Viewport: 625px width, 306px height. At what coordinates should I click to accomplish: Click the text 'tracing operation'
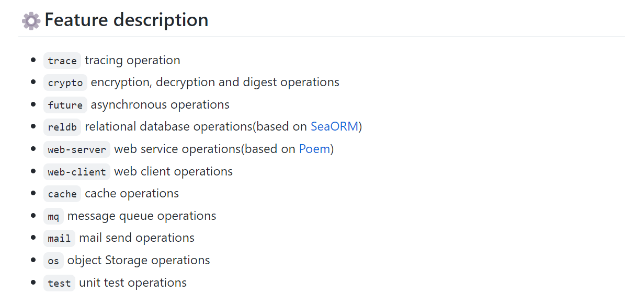point(132,61)
